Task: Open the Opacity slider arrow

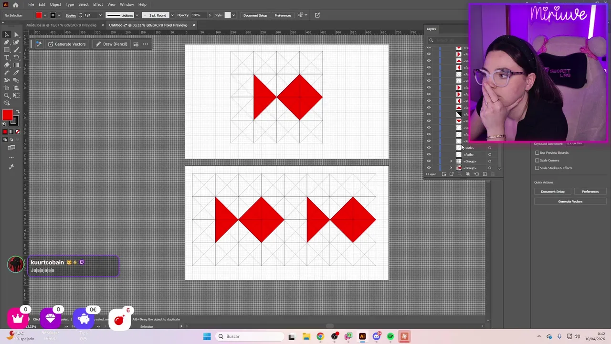Action: (x=210, y=15)
